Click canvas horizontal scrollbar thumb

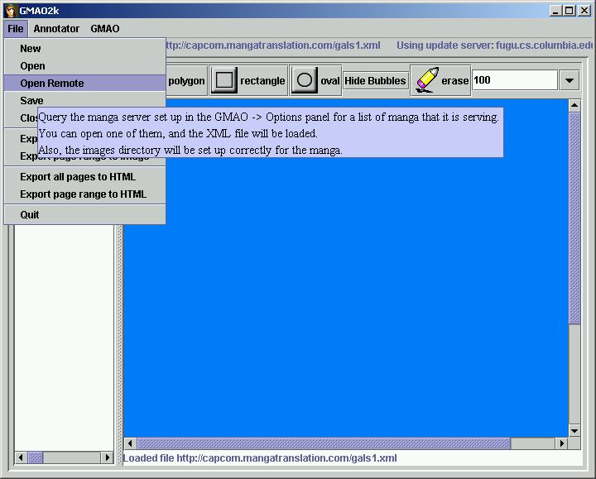[324, 443]
